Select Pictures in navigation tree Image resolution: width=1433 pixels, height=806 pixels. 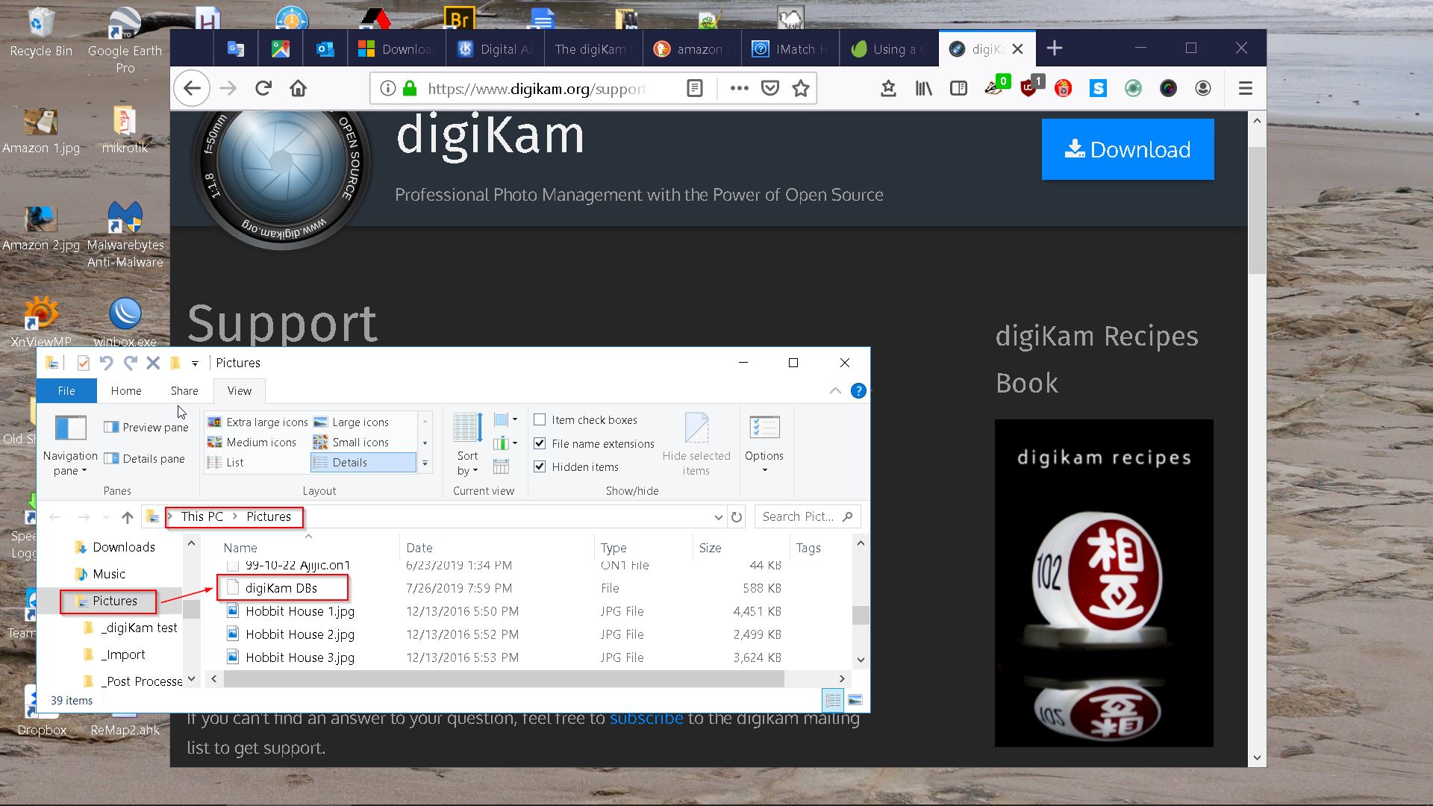tap(115, 601)
